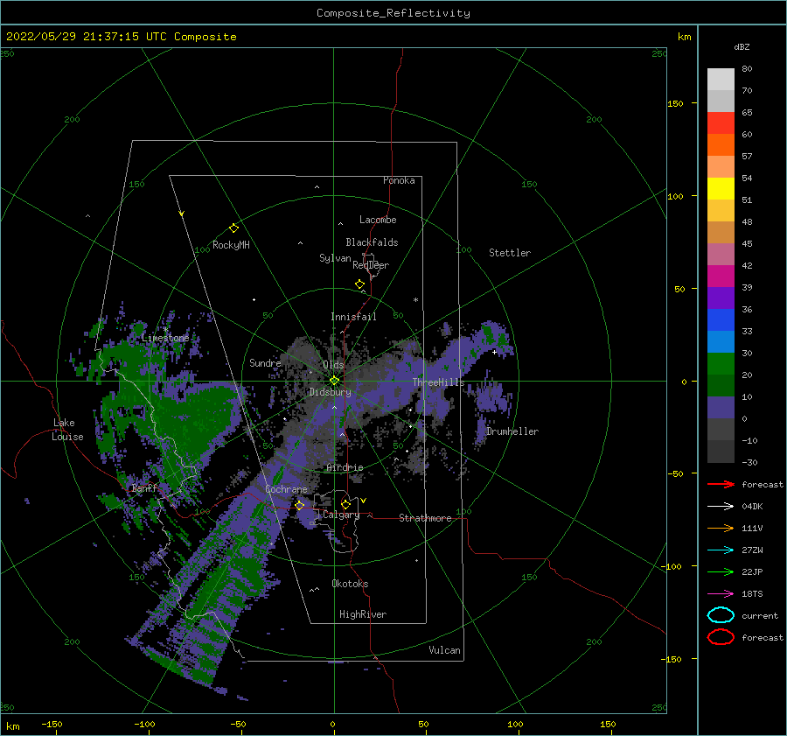This screenshot has width=787, height=736.
Task: Click the red forecast arrow legend icon
Action: pyautogui.click(x=721, y=484)
